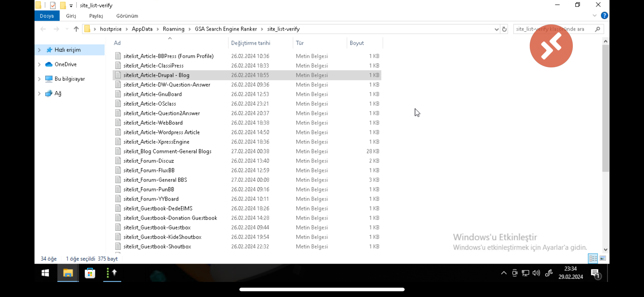Select Hızlı erişim in navigation pane
Screen dimensions: 644x297
(68, 50)
